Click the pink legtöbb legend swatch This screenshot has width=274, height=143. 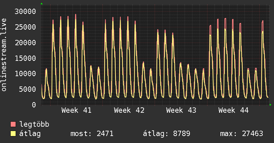tap(13, 124)
